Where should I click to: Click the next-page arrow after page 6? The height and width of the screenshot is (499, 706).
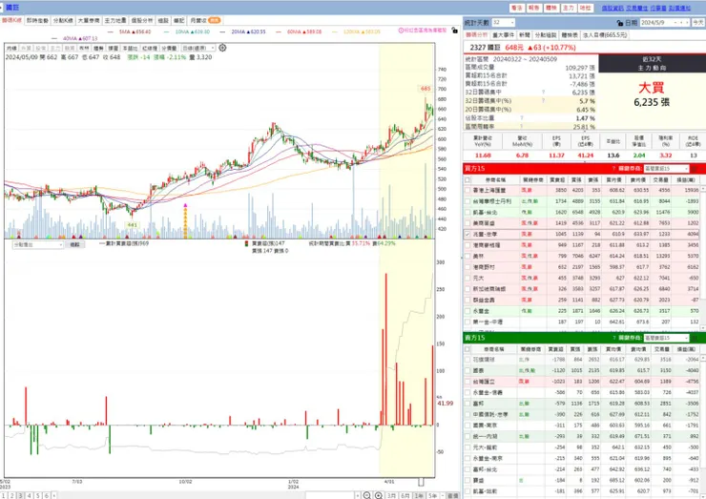tap(54, 495)
